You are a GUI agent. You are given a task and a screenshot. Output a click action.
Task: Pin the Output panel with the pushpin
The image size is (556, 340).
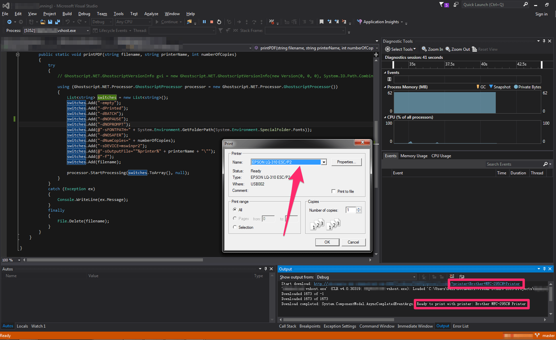coord(544,269)
